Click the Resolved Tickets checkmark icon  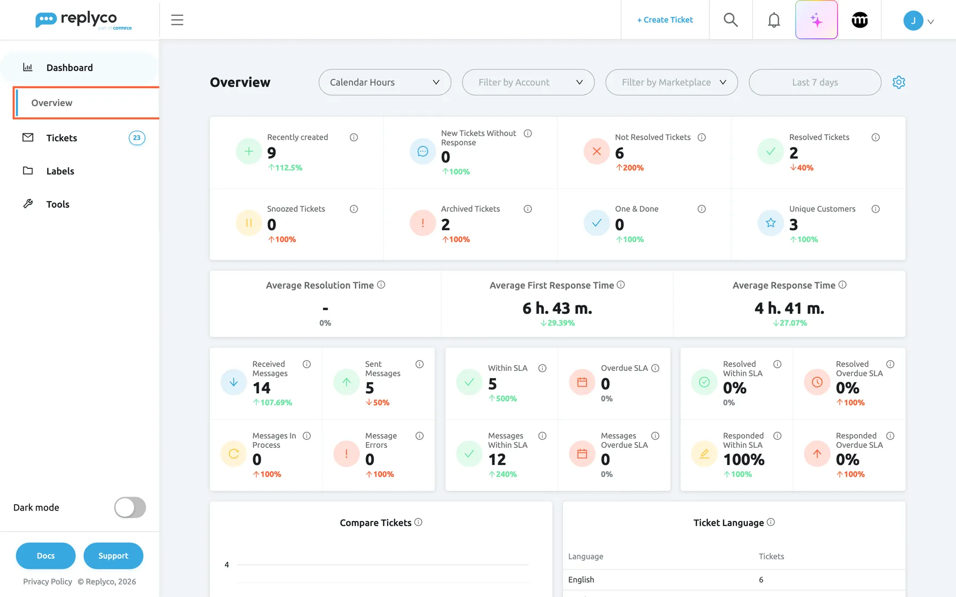pyautogui.click(x=770, y=152)
